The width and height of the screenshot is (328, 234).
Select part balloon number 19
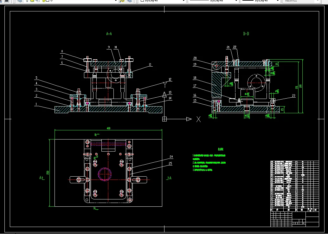point(195,64)
